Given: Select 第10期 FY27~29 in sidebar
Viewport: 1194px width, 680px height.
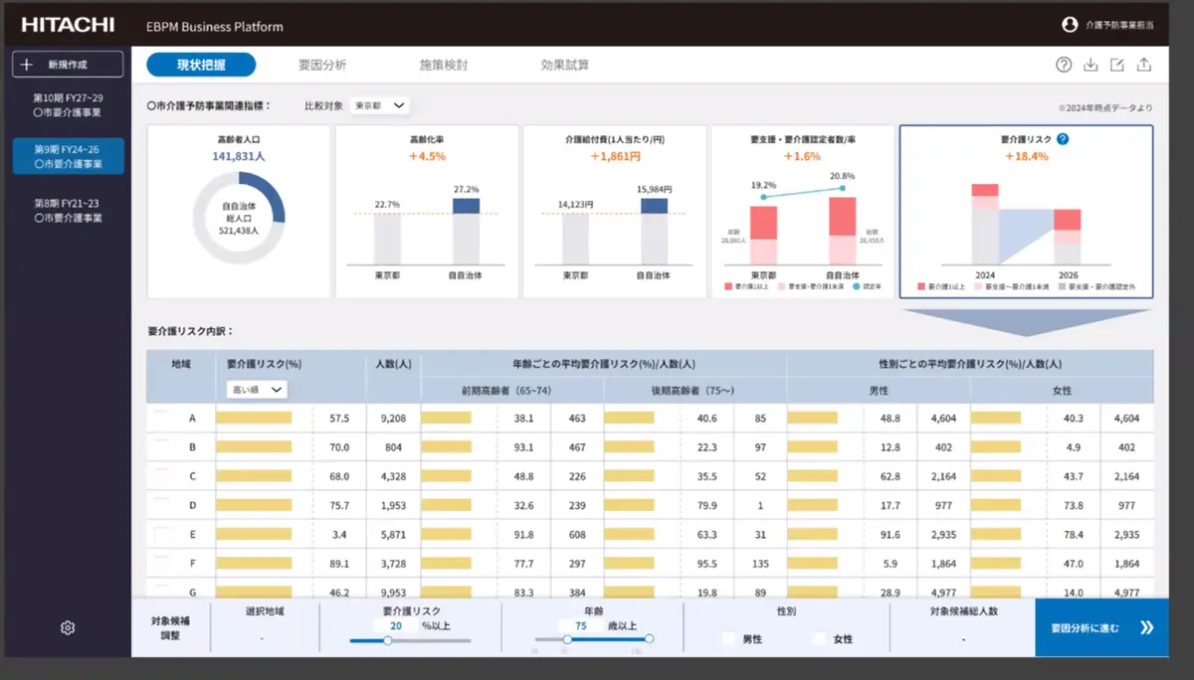Looking at the screenshot, I should (68, 105).
